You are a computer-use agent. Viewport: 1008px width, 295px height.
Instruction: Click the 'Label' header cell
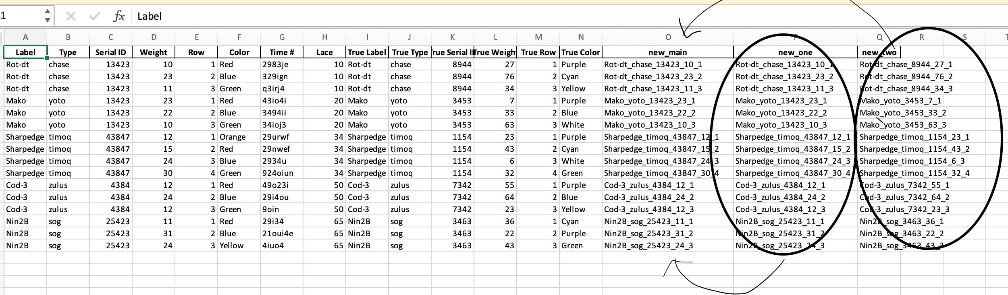pos(25,52)
